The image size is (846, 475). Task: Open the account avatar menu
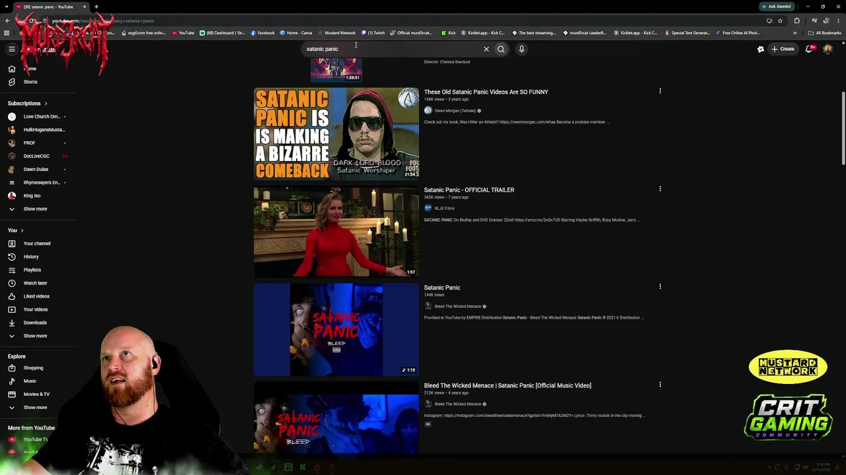(x=827, y=49)
